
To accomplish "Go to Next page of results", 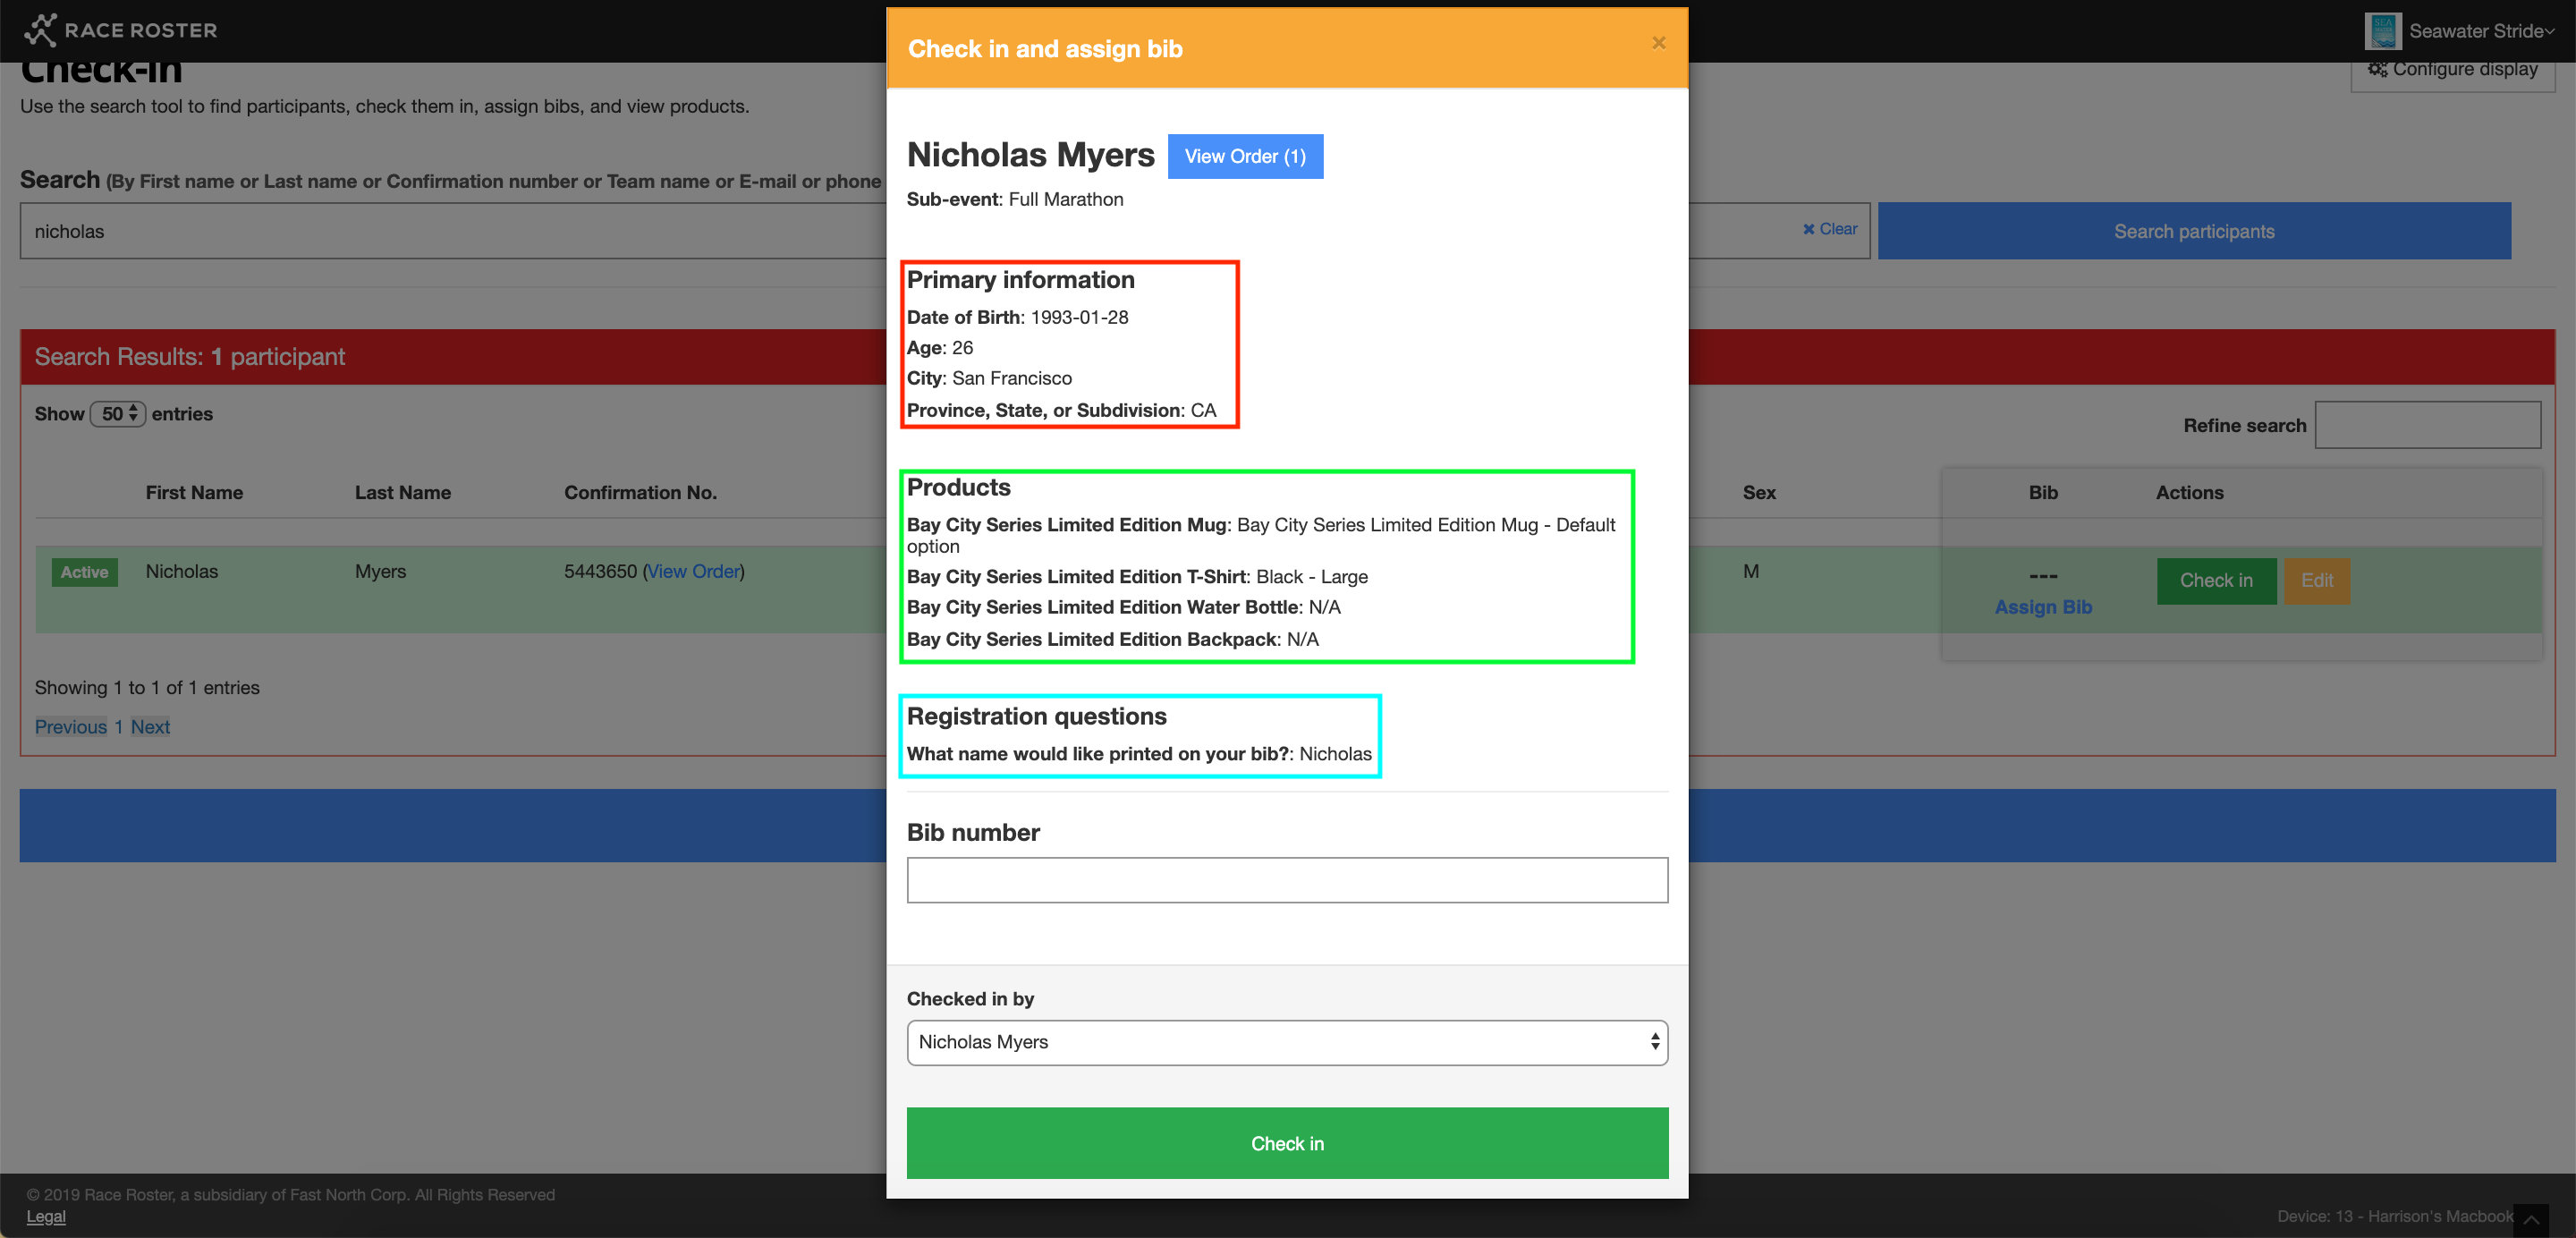I will (x=150, y=727).
